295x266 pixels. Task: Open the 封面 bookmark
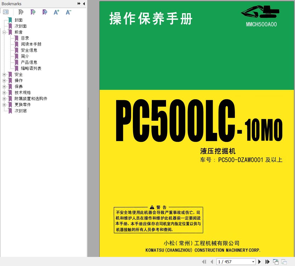click(x=19, y=20)
